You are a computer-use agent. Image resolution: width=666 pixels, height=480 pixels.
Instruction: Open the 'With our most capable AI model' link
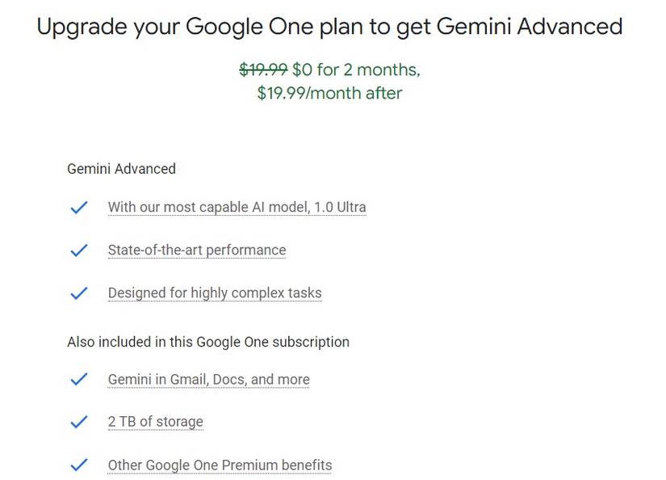click(x=237, y=208)
